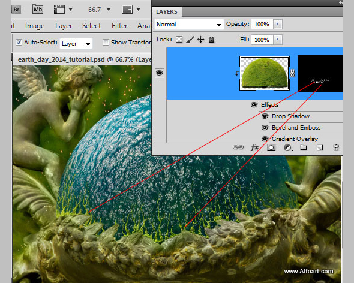Hide the selected bush layer via eye icon
The height and width of the screenshot is (283, 354).
[159, 73]
